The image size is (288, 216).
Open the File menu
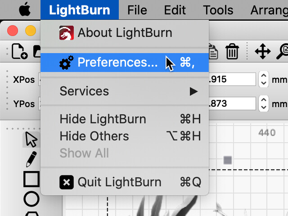click(137, 10)
